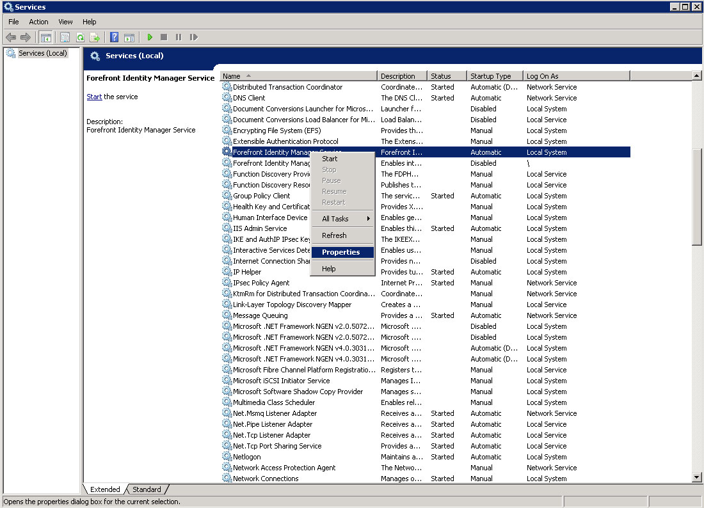Open the Help question-mark toolbar icon
The image size is (704, 508).
pos(115,37)
